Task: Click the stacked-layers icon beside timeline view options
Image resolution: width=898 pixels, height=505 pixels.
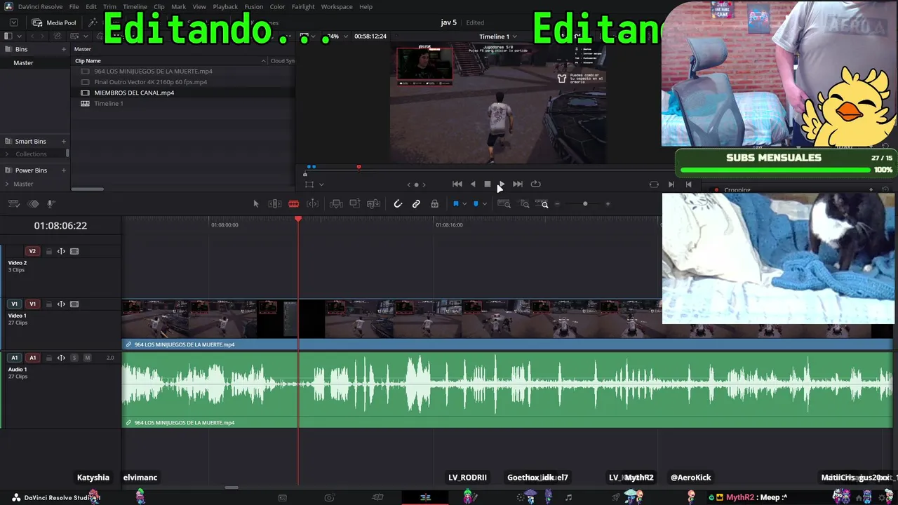Action: tap(33, 204)
